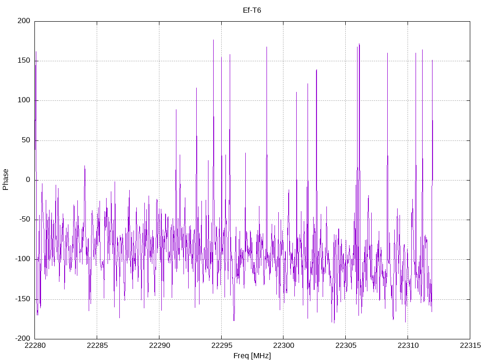483x362 pixels.
Task: Click the -150 y-axis tick label
Action: click(x=23, y=299)
